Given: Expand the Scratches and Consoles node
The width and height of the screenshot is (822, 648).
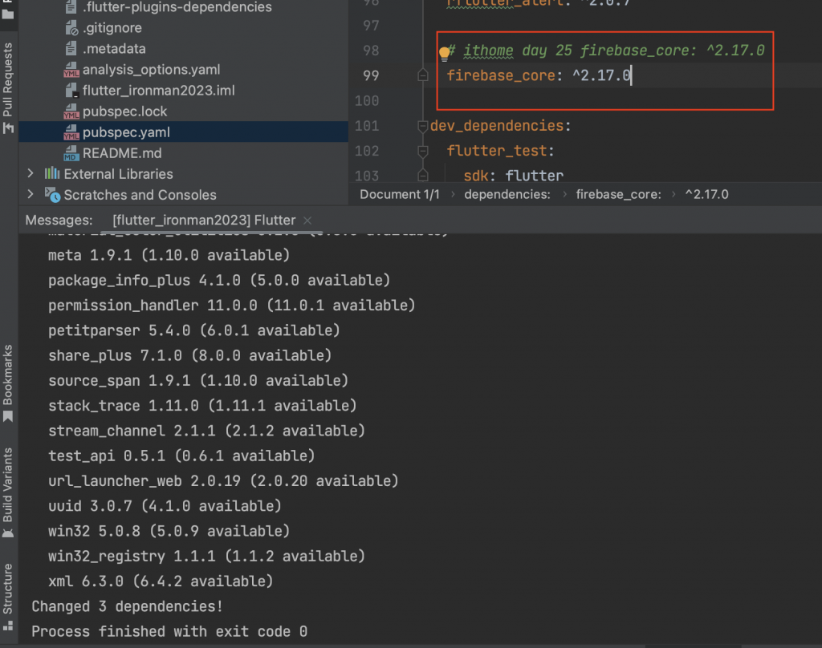Looking at the screenshot, I should pyautogui.click(x=31, y=194).
